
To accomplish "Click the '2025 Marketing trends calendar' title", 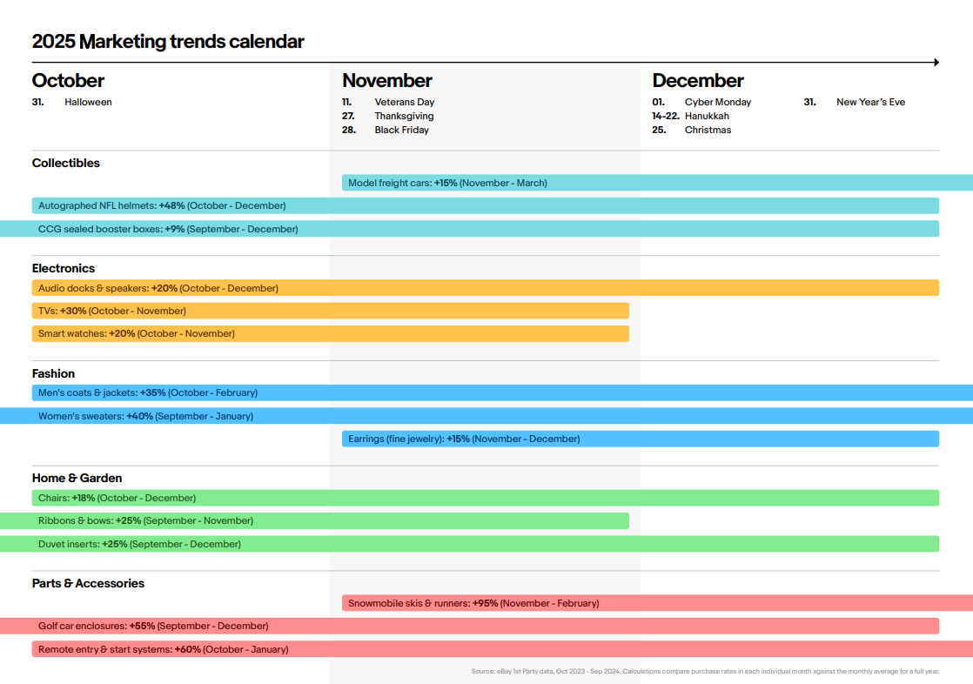I will 168,42.
